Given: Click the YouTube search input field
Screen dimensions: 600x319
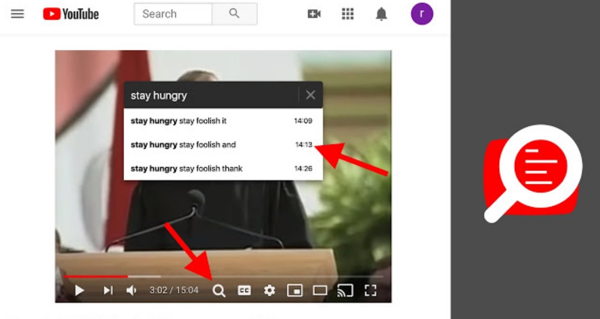Looking at the screenshot, I should (x=173, y=14).
